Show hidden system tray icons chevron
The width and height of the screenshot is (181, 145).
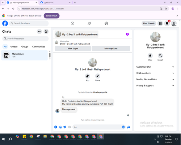[155, 139]
